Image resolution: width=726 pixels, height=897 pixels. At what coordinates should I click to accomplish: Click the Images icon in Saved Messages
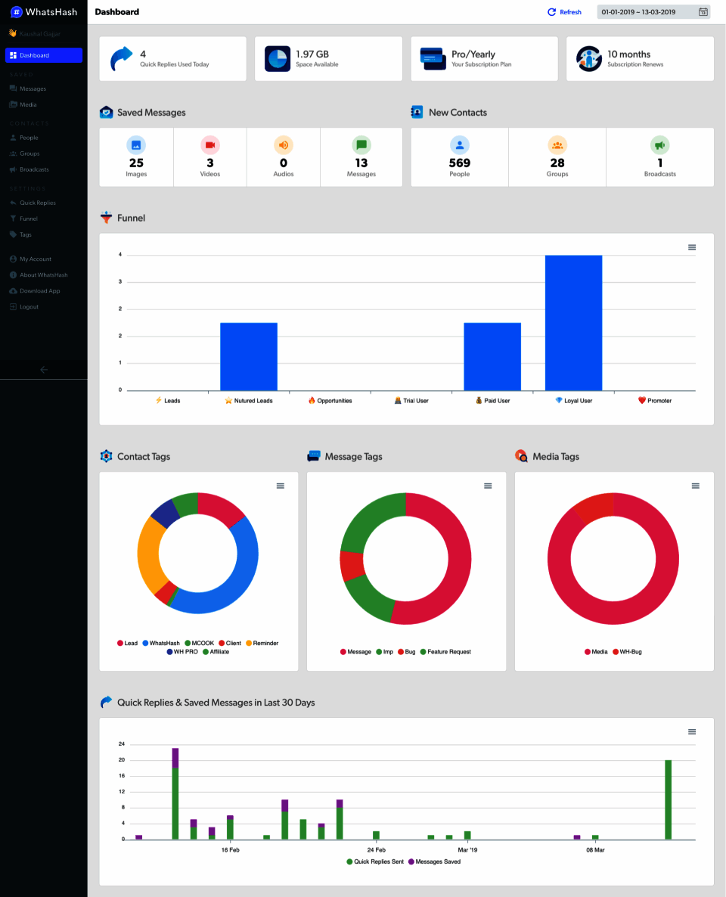(x=136, y=145)
